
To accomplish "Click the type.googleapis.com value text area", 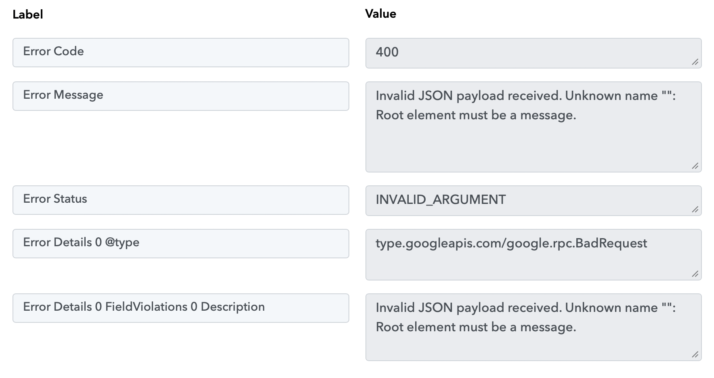I will (x=533, y=255).
